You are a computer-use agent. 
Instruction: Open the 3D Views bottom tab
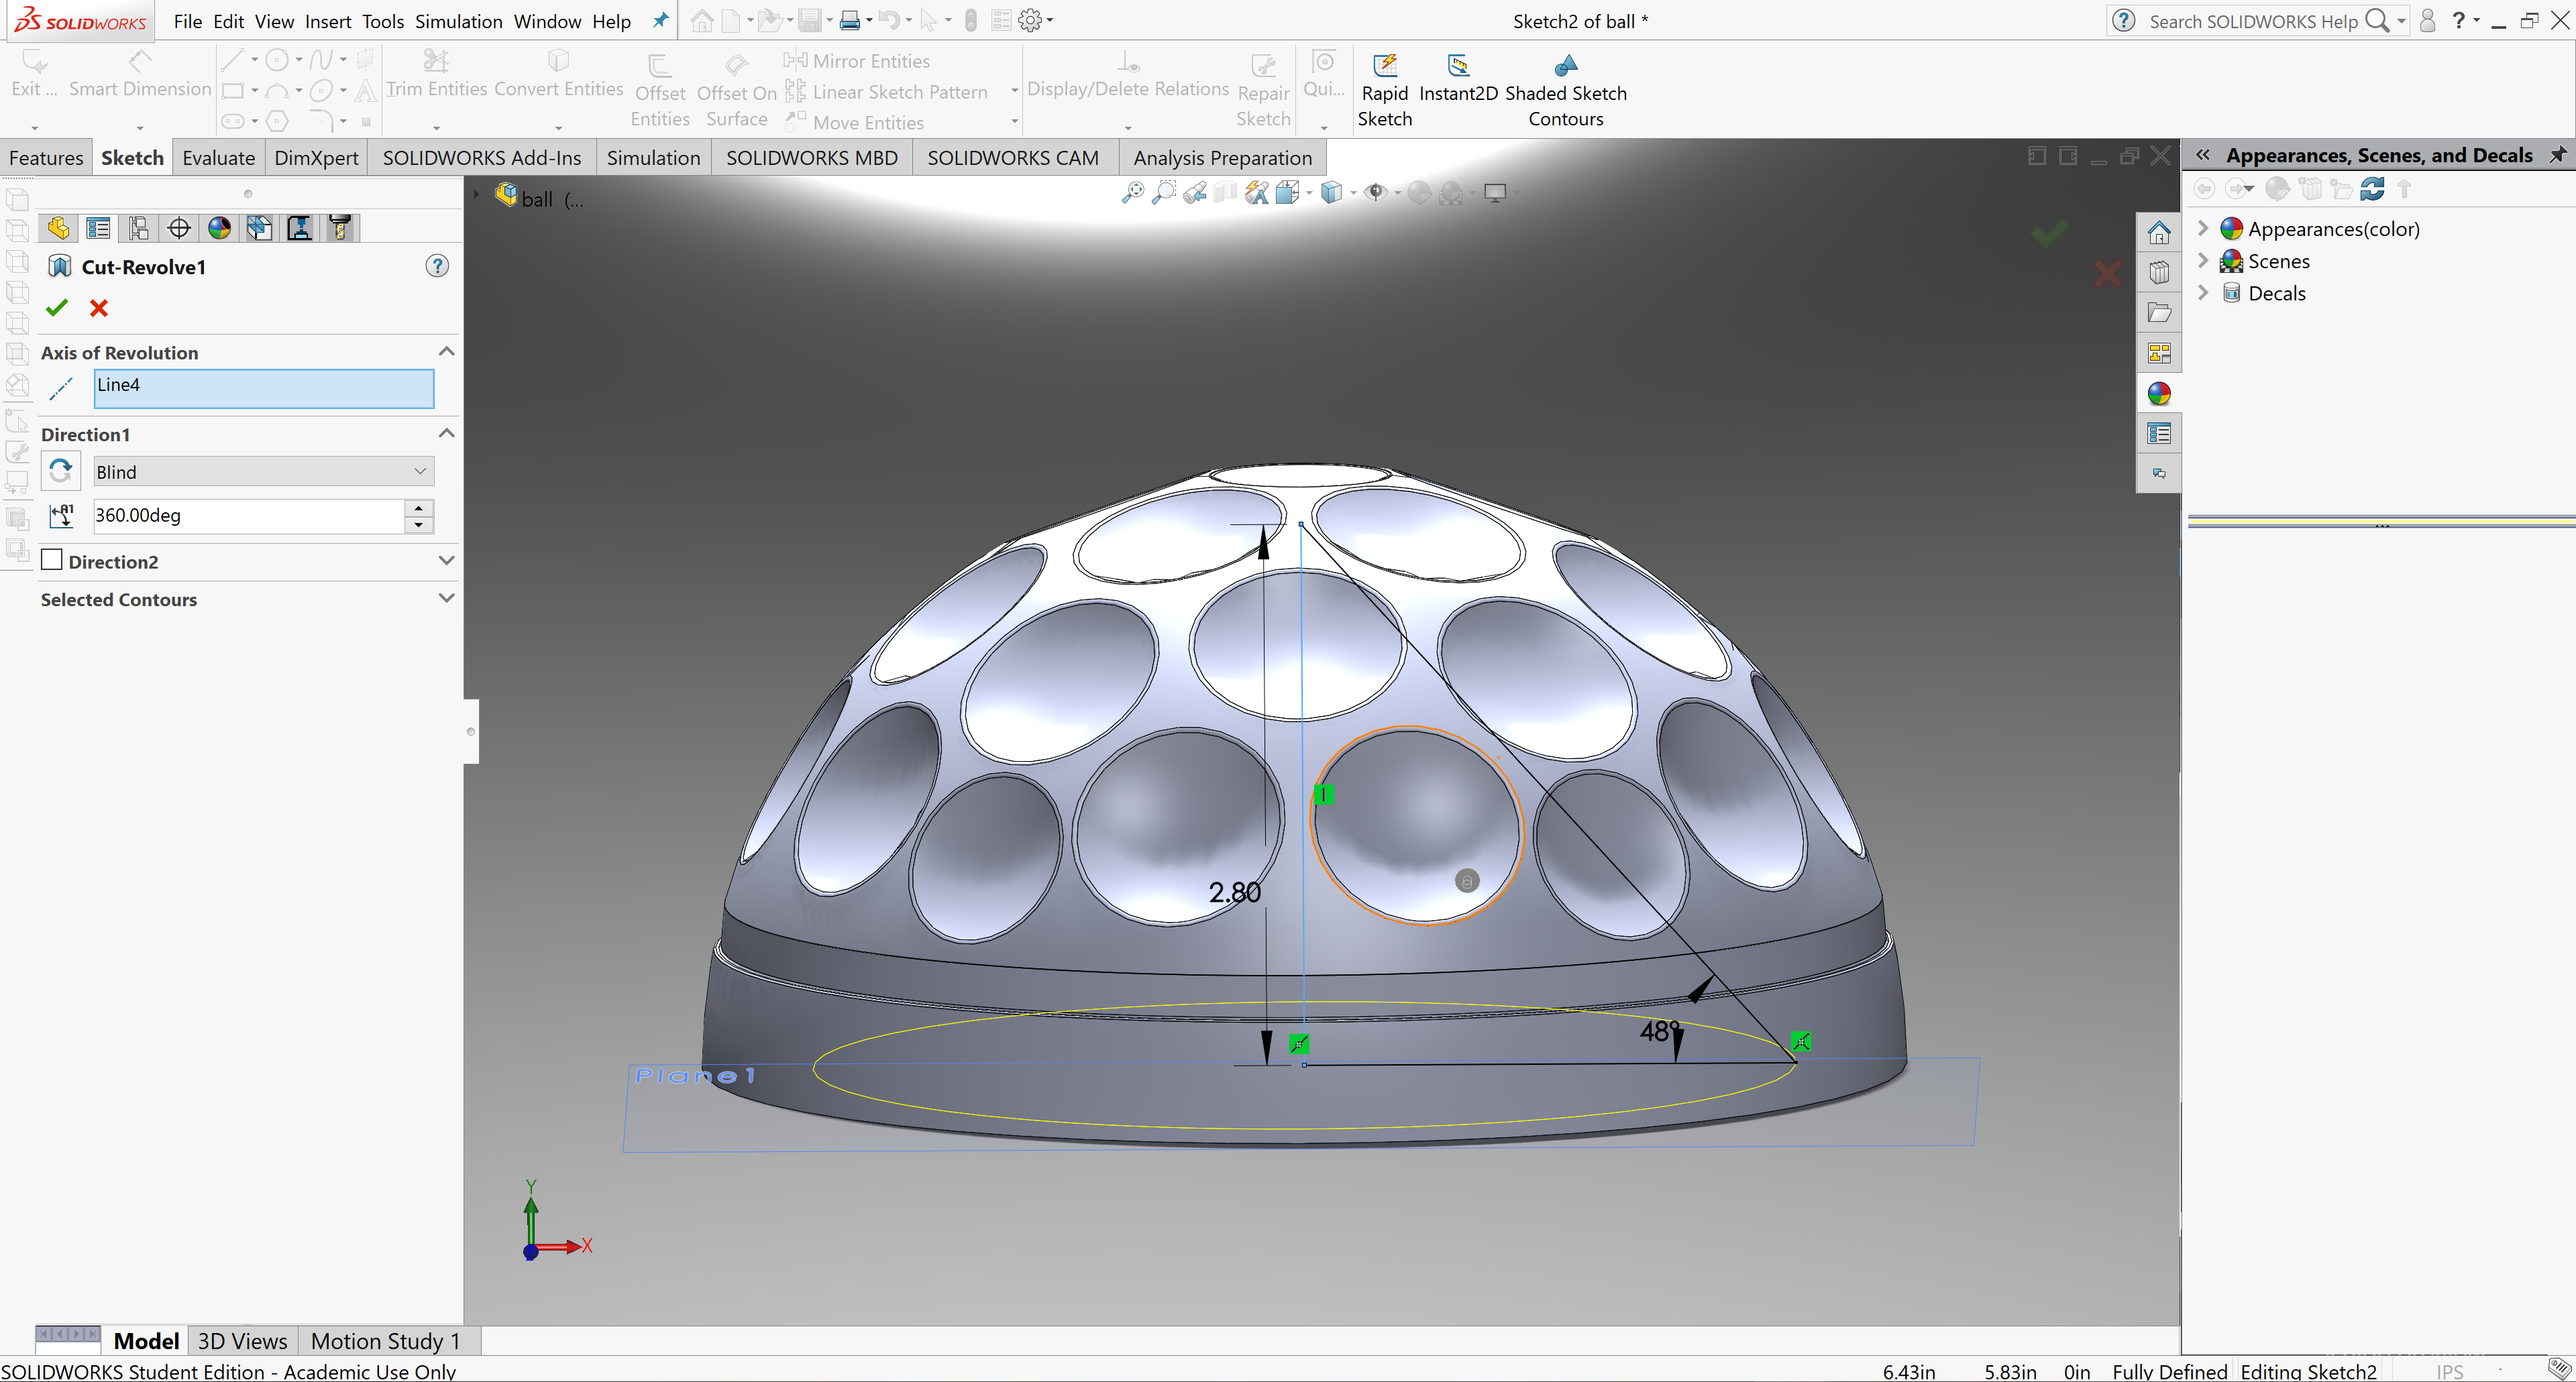(x=242, y=1340)
